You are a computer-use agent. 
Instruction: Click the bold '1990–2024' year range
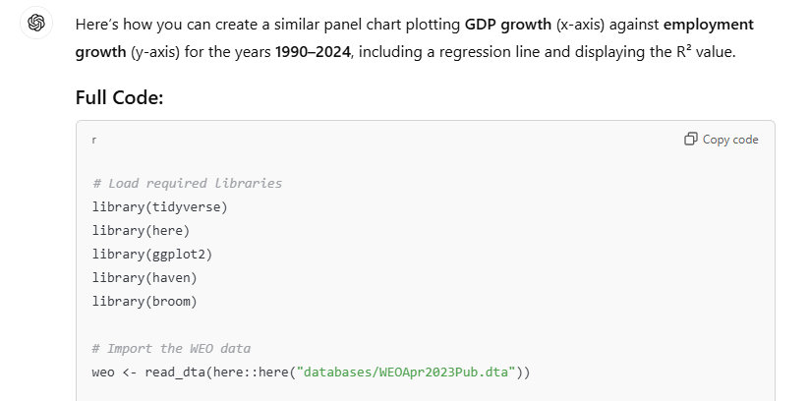coord(313,52)
